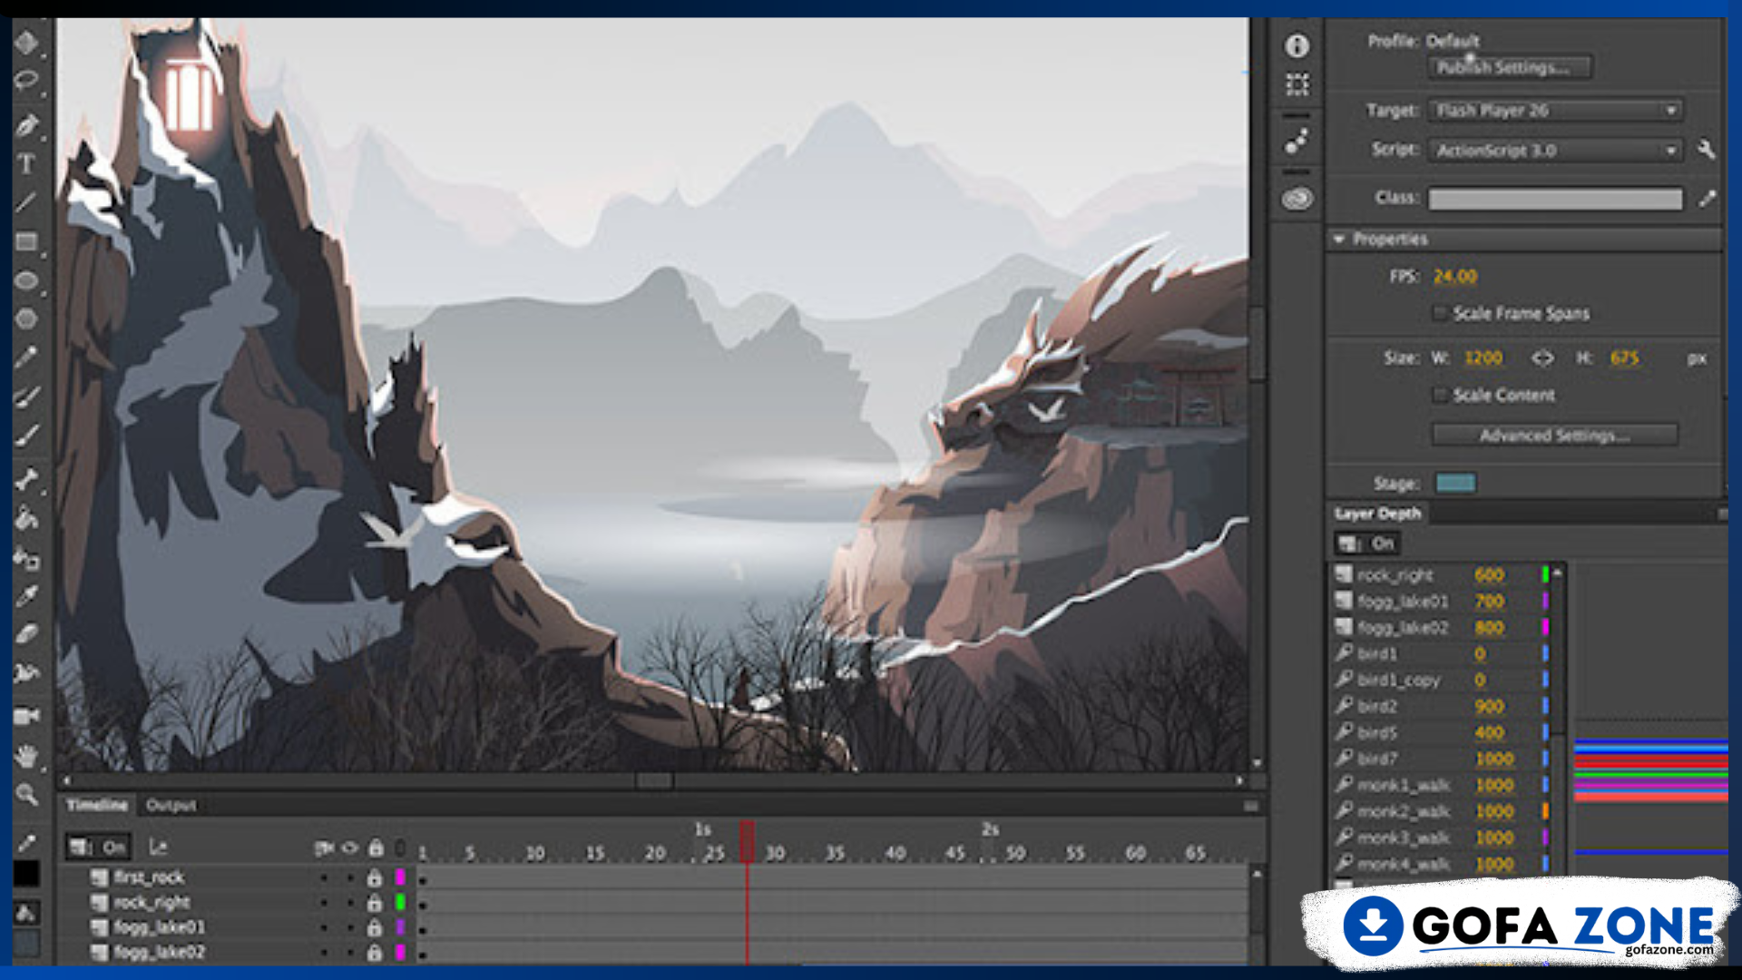The height and width of the screenshot is (980, 1742).
Task: Collapse the Properties section triangle
Action: pos(1338,239)
